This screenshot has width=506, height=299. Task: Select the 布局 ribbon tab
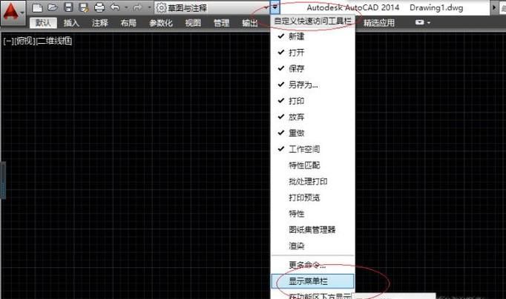click(128, 23)
